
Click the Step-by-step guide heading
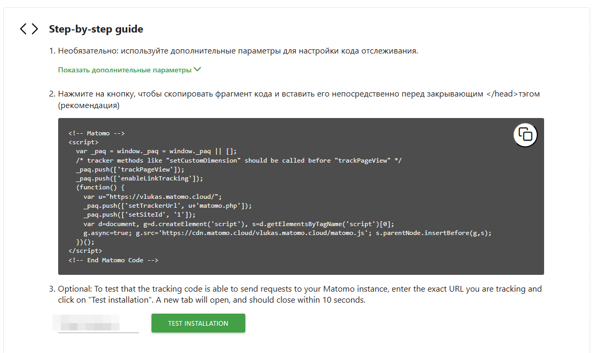(96, 29)
